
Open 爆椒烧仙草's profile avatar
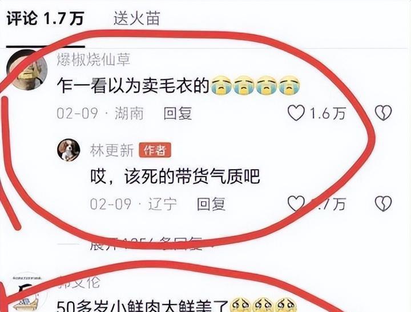click(27, 70)
